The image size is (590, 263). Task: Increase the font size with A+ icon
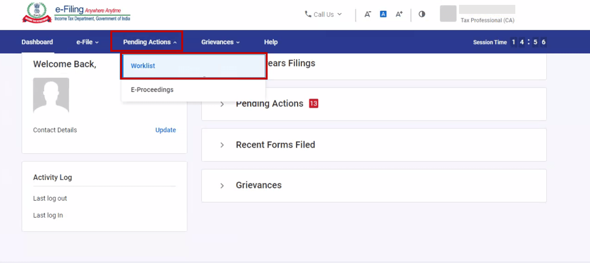pos(399,14)
